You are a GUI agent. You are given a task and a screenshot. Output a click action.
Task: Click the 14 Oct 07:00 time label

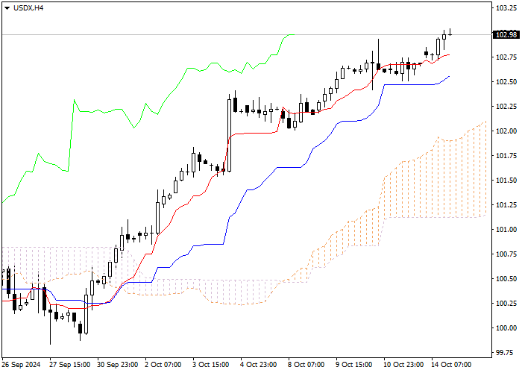[x=452, y=365]
